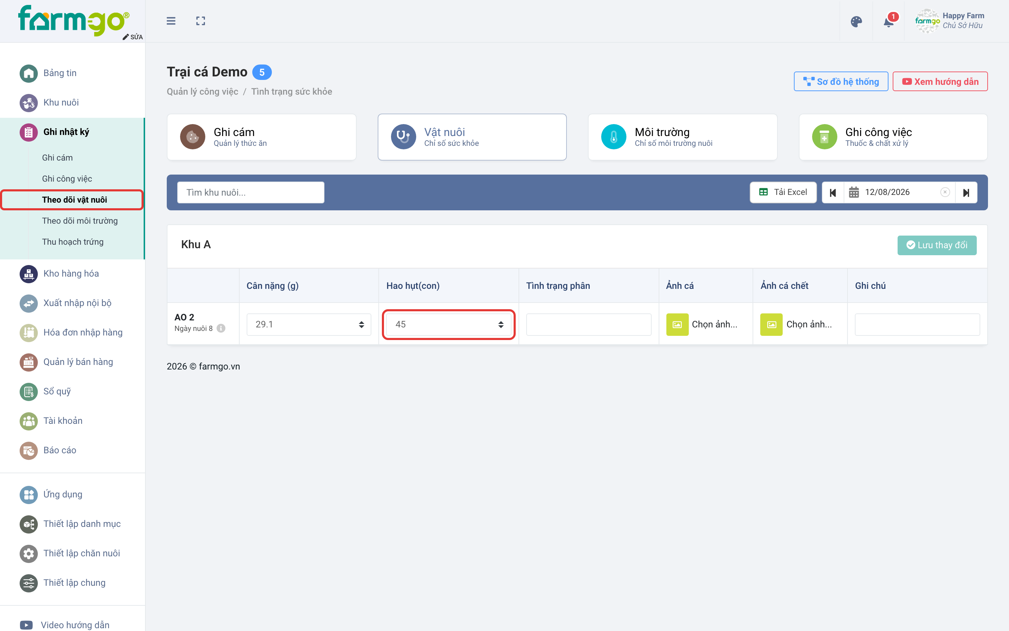
Task: Open Happy Farm user profile
Action: [x=950, y=21]
